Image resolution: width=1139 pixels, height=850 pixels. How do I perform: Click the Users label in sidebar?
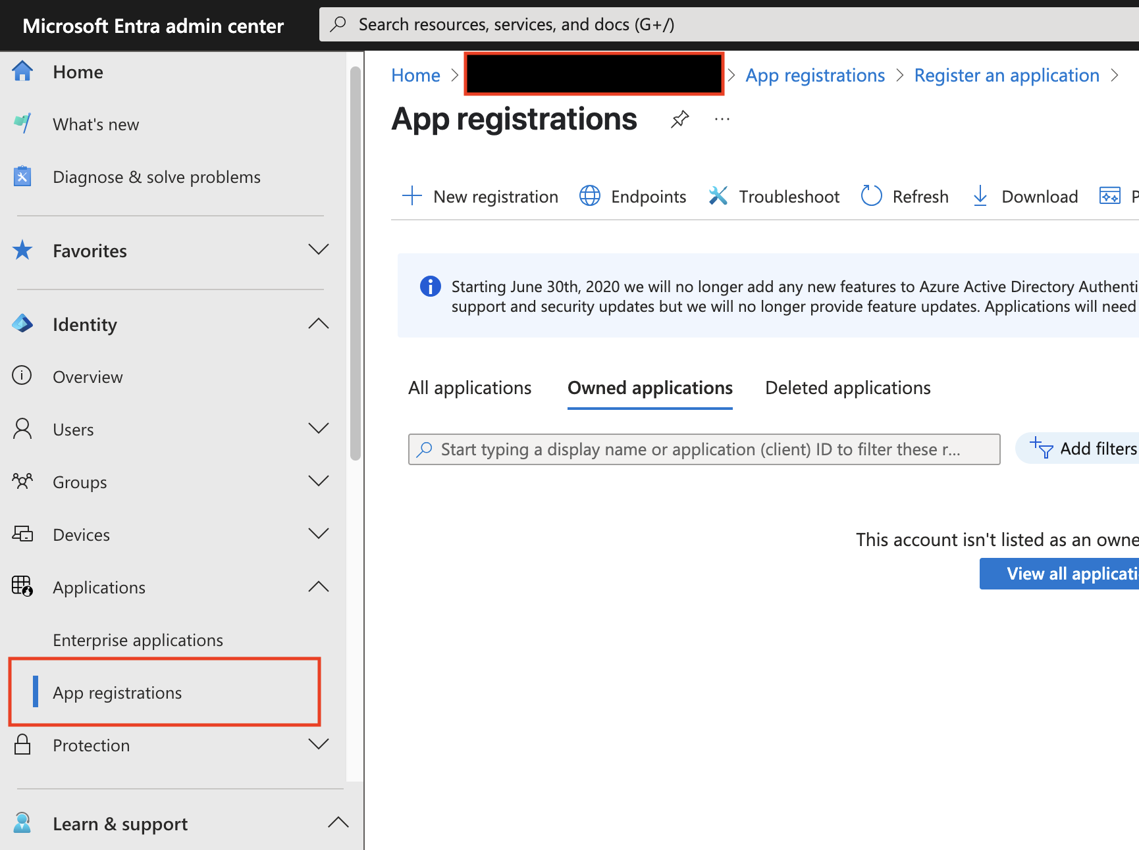(x=73, y=430)
